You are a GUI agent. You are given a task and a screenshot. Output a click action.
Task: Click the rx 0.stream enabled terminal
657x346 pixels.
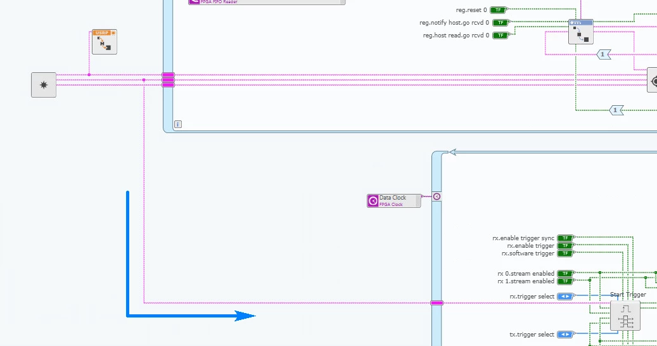click(565, 274)
